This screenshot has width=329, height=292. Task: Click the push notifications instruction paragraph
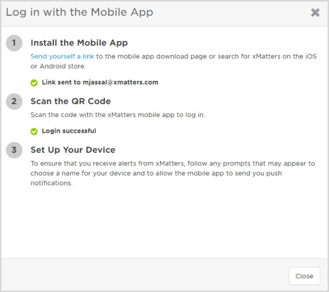[173, 173]
